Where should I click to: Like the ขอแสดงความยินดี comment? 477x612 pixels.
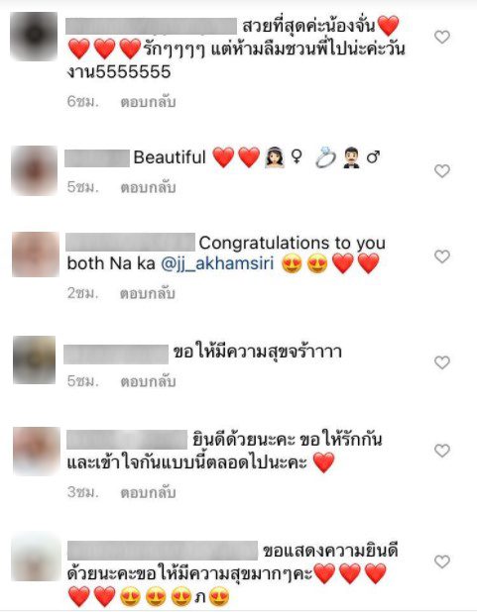[442, 561]
